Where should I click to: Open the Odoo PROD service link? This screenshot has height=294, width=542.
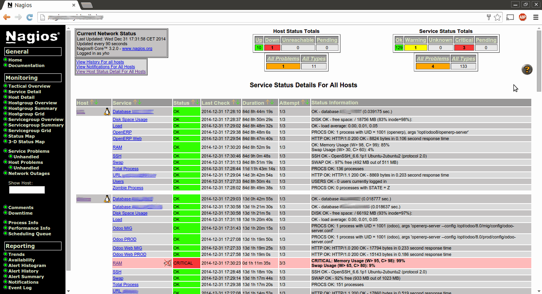click(x=125, y=239)
